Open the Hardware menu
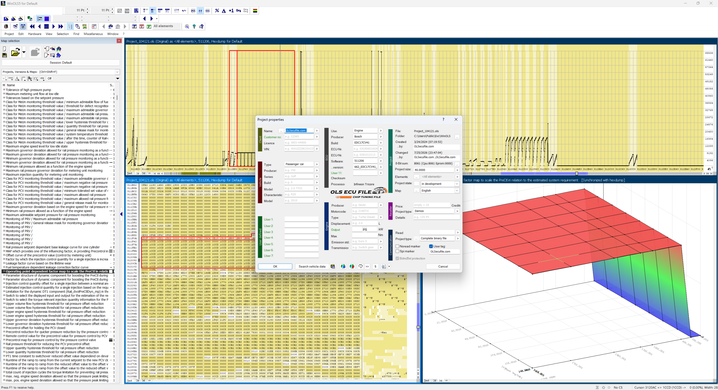 [35, 34]
